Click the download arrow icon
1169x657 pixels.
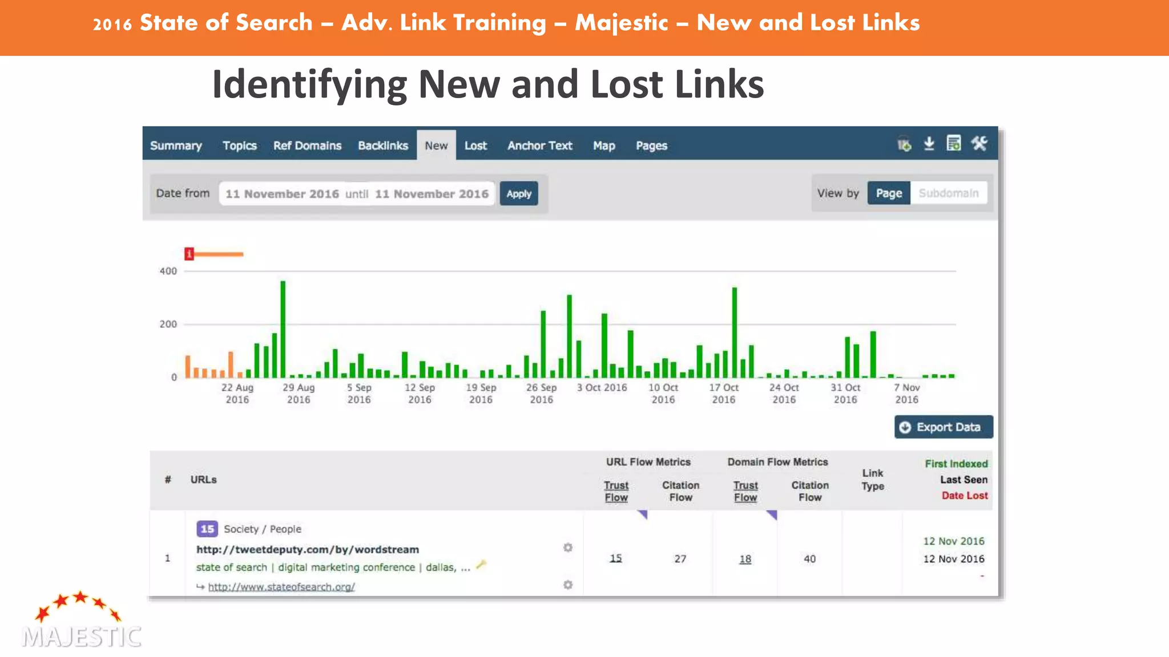pos(929,144)
